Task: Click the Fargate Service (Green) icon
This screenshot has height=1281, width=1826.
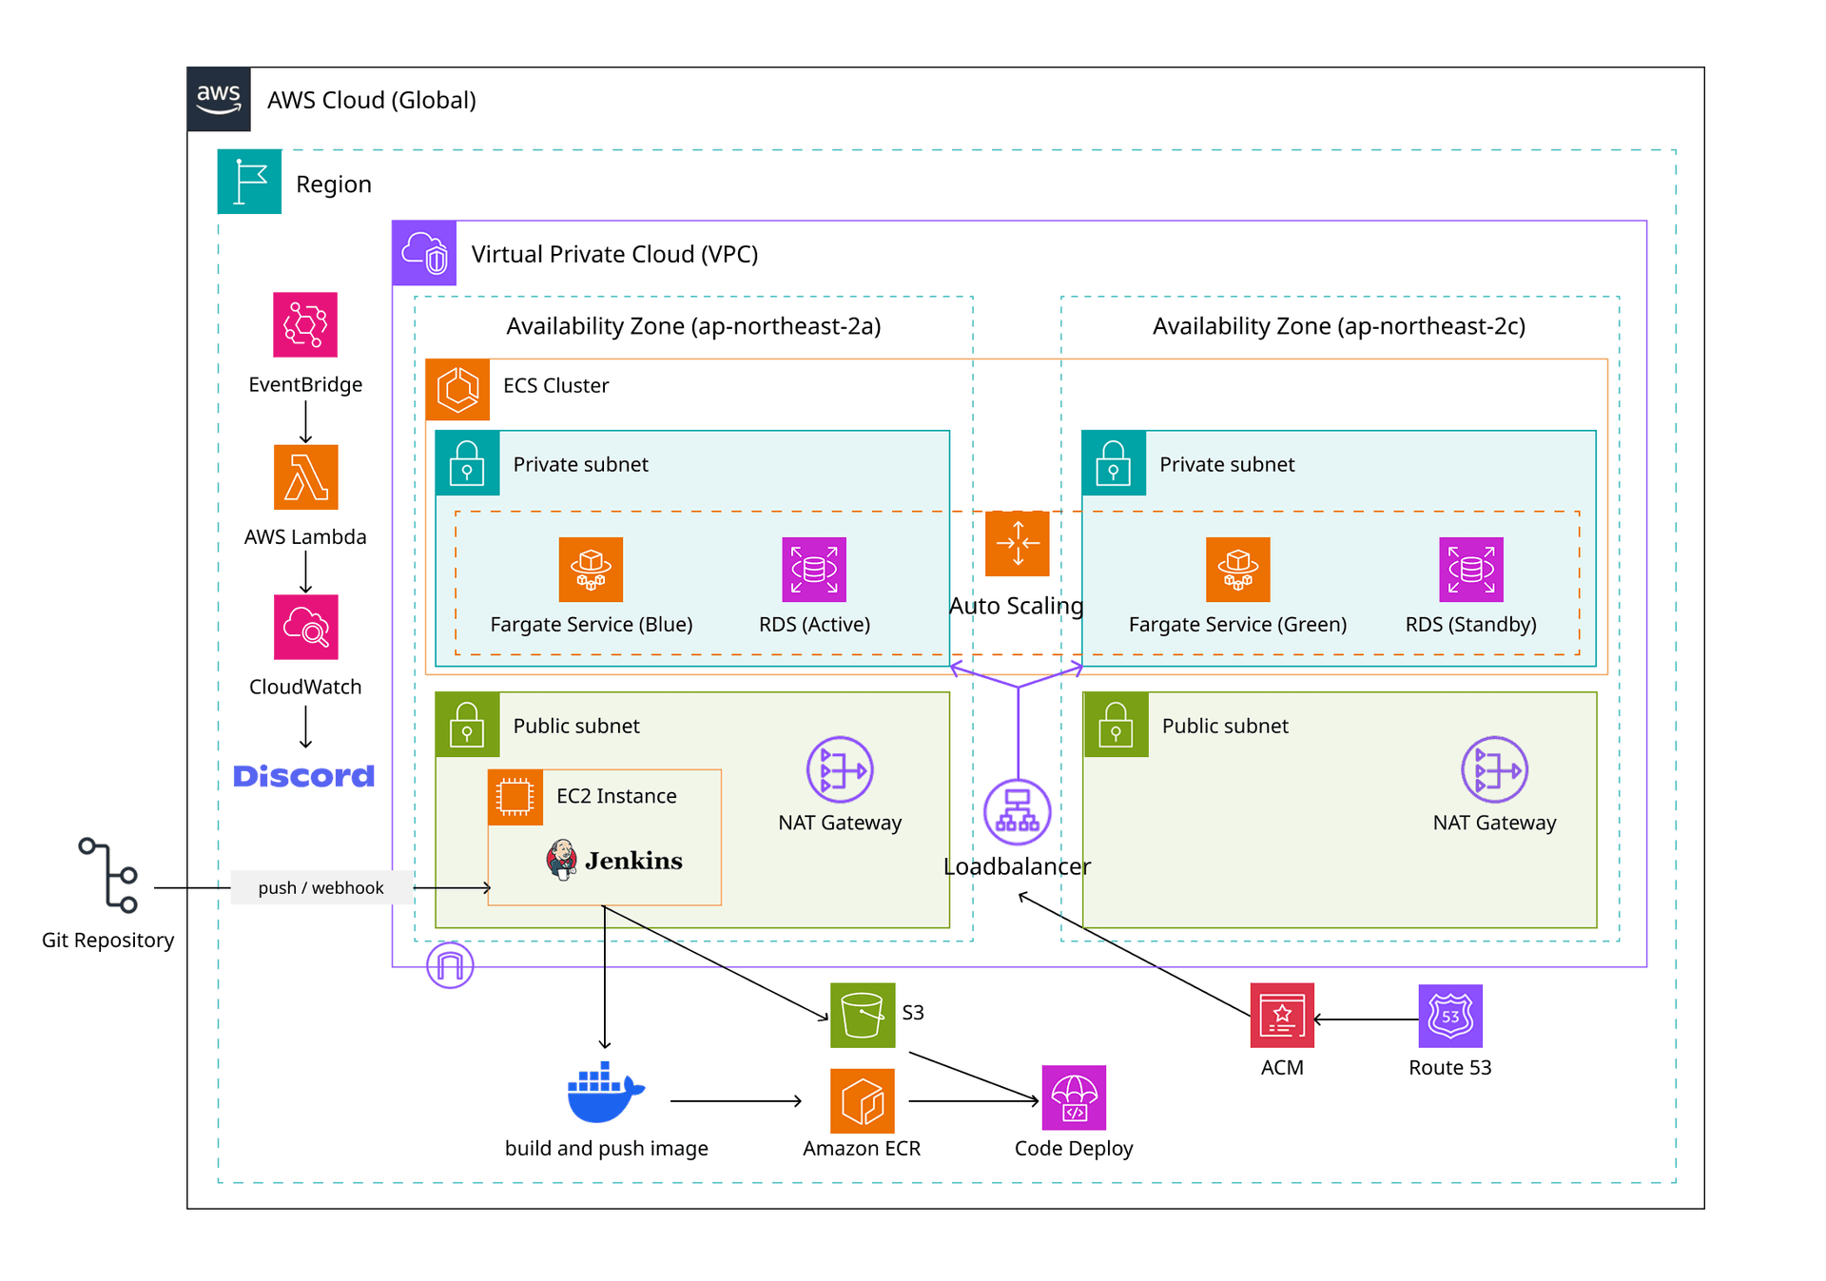Action: pyautogui.click(x=1237, y=570)
